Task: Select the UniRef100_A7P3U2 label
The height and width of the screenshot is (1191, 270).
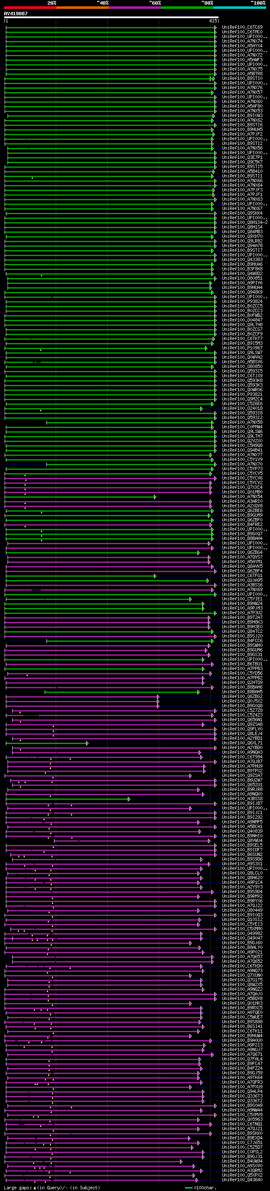Action: point(242,613)
